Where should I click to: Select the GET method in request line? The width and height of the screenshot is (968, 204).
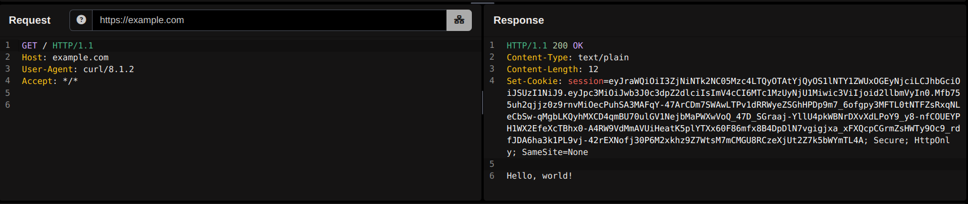[x=29, y=46]
